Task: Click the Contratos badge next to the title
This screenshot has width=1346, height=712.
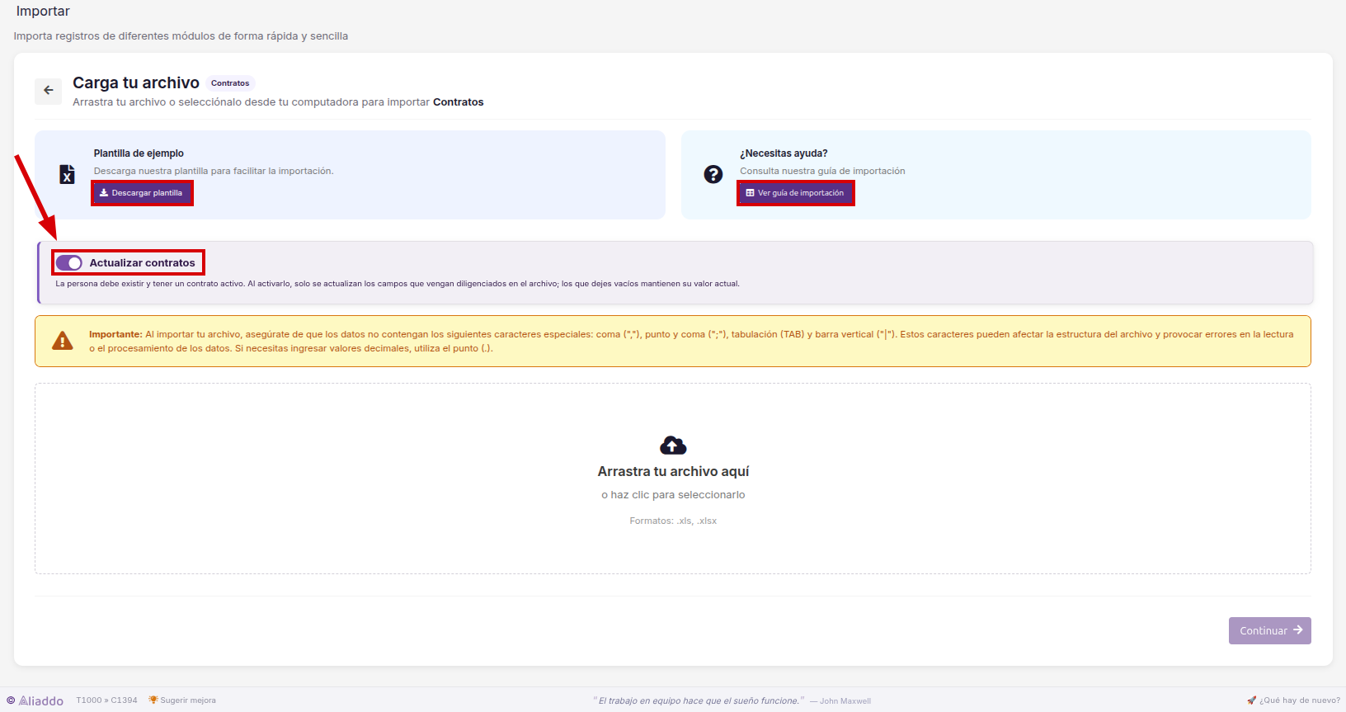Action: 230,83
